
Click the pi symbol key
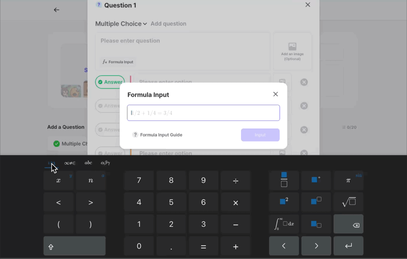pos(348,180)
